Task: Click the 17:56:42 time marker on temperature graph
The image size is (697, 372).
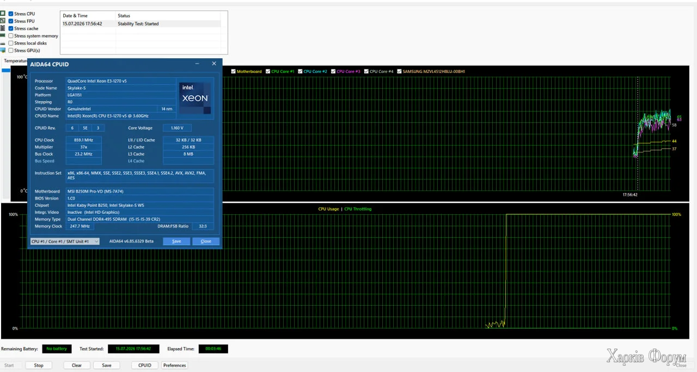Action: click(x=630, y=194)
